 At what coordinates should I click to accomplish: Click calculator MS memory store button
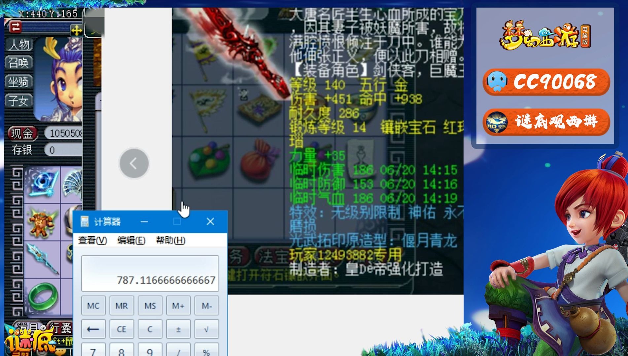[x=150, y=306]
